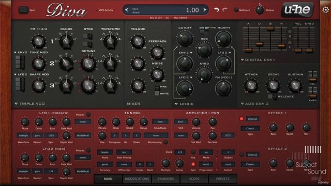Enable the Effect 2 power button
This screenshot has width=331, height=186.
click(242, 155)
